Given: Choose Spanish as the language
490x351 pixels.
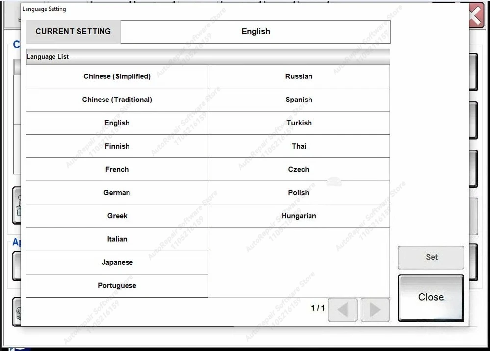Looking at the screenshot, I should (x=299, y=100).
